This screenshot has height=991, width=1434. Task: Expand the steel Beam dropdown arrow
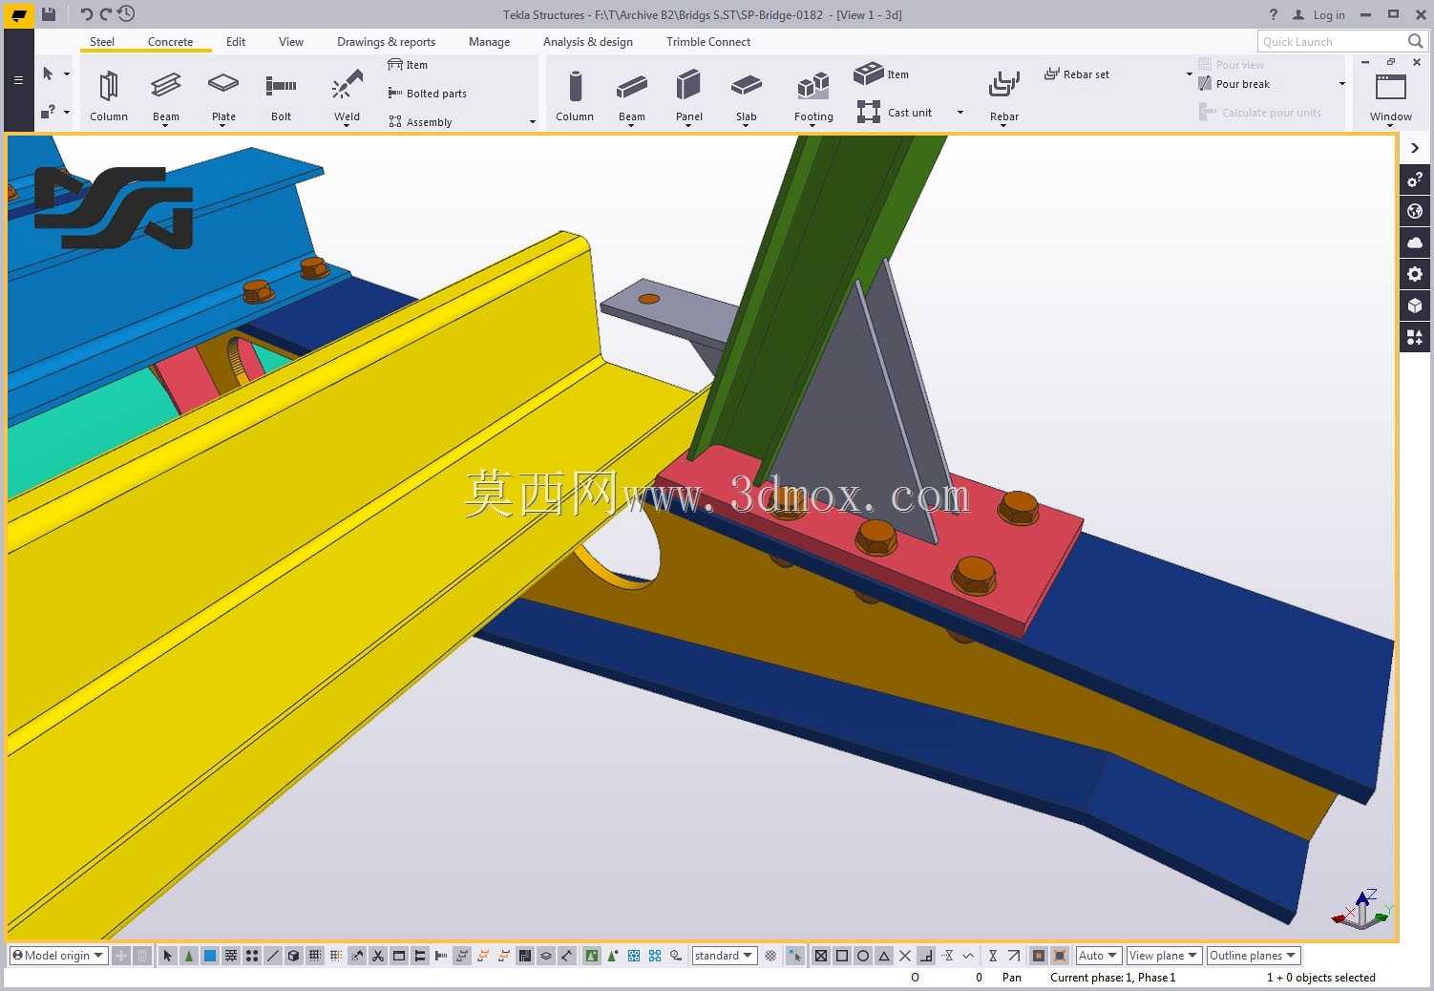point(165,125)
